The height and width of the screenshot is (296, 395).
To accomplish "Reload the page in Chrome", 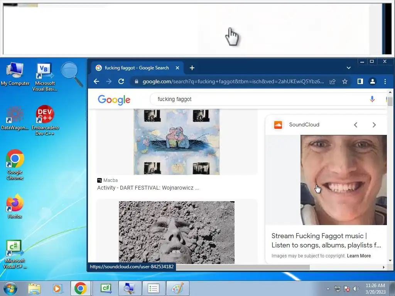I will (121, 81).
